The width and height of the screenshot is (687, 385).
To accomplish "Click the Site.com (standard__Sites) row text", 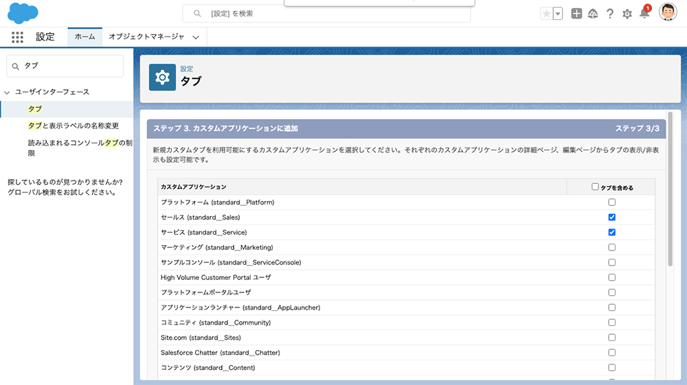I will [201, 338].
